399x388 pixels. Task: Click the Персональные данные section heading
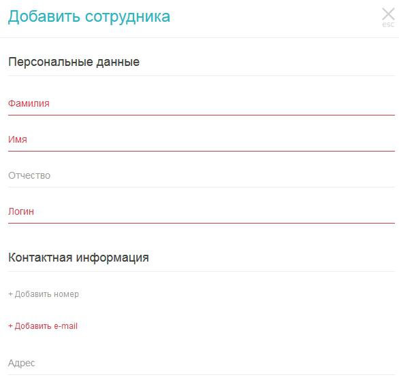(74, 63)
